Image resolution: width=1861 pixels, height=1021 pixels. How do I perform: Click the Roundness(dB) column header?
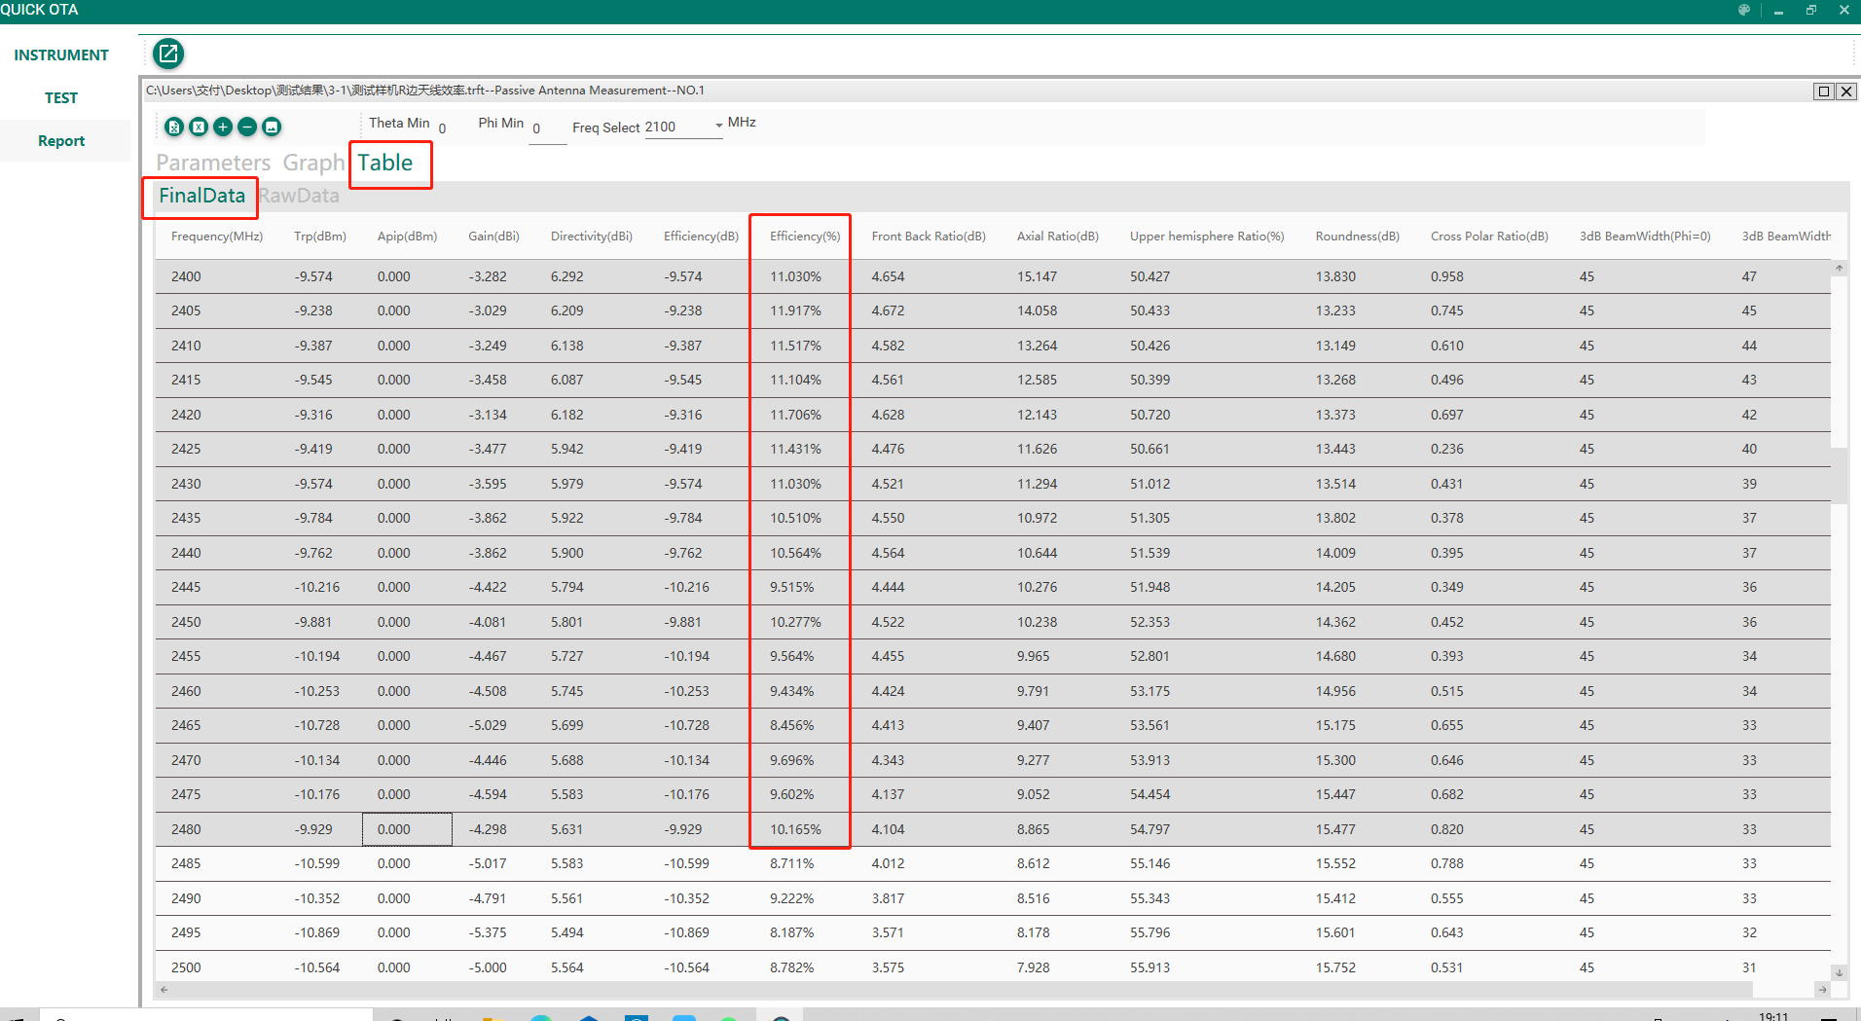[1358, 237]
